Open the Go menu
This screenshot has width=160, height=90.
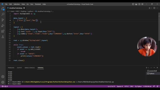(x=28, y=4)
